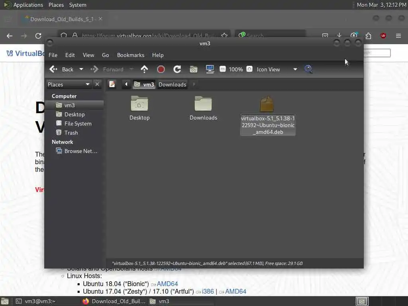Image resolution: width=408 pixels, height=306 pixels.
Task: Zoom out with the minus icon
Action: (222, 69)
